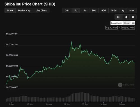The image size is (140, 107).
Task: Enable Logarithmic scale
Action: (x=117, y=23)
